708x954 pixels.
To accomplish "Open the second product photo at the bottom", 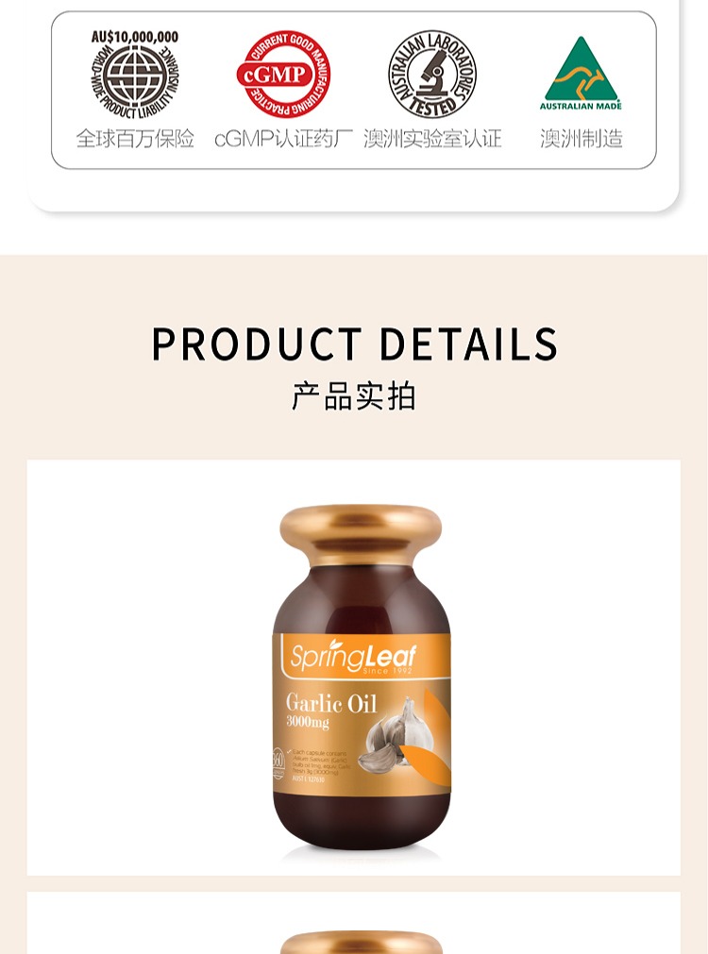I will click(x=354, y=923).
